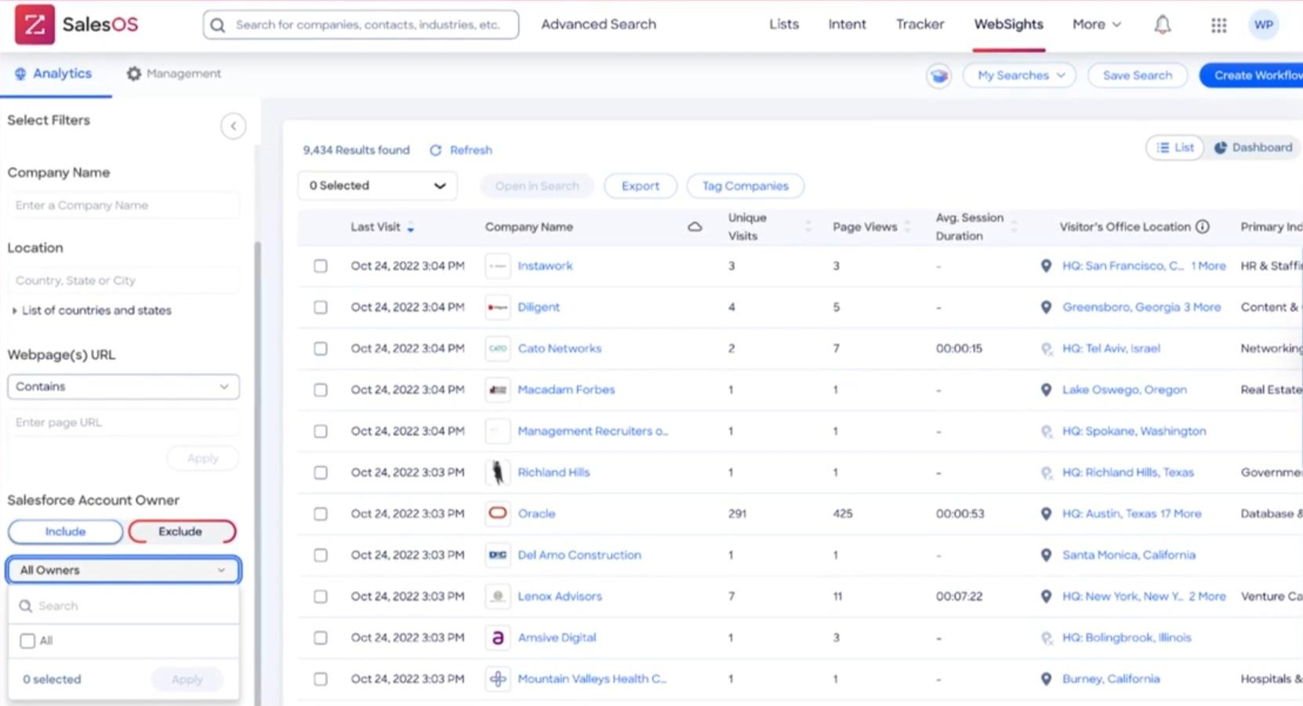Sort the Avg. Session Duration column

[1014, 226]
